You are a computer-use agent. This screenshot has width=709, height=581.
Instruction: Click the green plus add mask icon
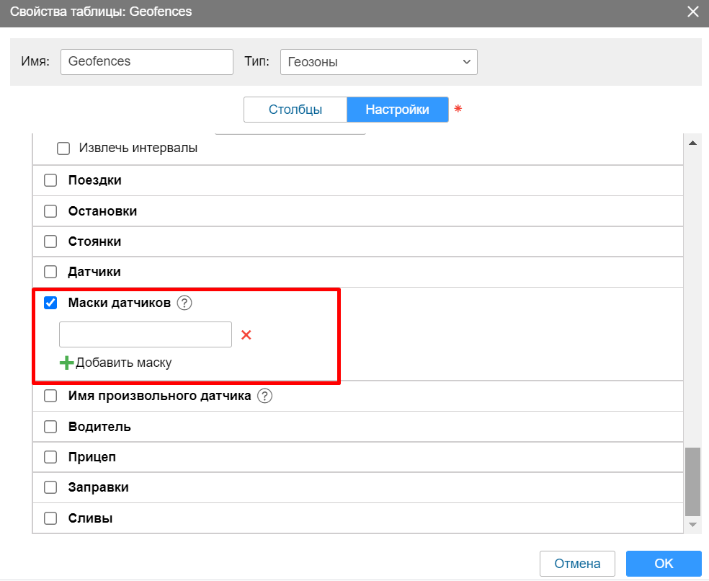pos(66,363)
